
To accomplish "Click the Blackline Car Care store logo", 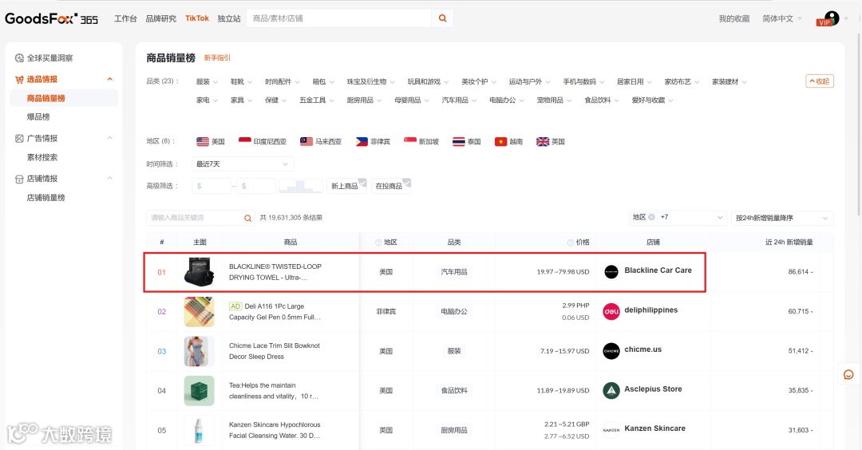I will pos(611,271).
